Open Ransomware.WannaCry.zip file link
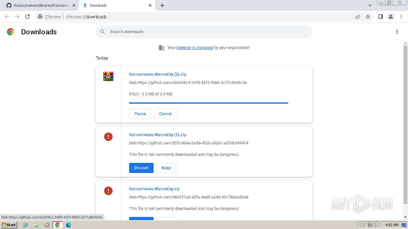The image size is (408, 229). click(x=154, y=189)
